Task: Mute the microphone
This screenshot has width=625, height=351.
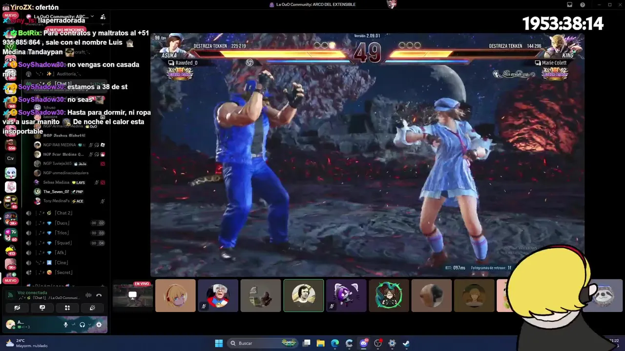Action: [65, 325]
